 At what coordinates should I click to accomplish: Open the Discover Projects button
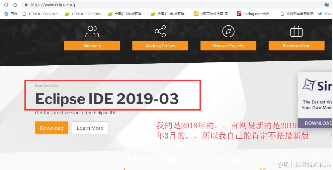[x=228, y=46]
